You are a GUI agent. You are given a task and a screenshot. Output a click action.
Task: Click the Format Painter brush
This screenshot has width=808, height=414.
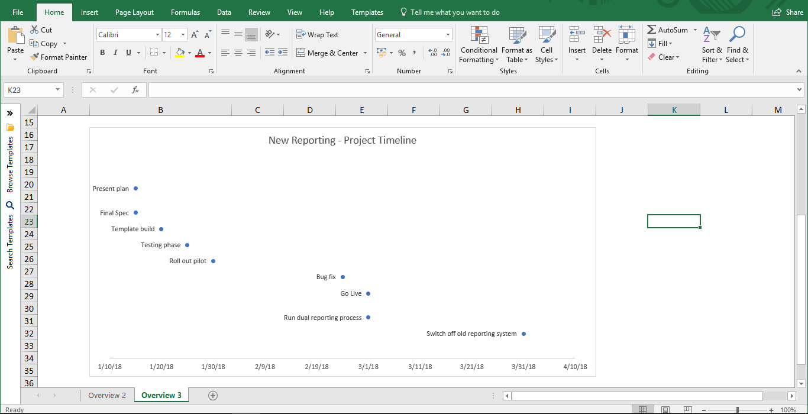(34, 57)
